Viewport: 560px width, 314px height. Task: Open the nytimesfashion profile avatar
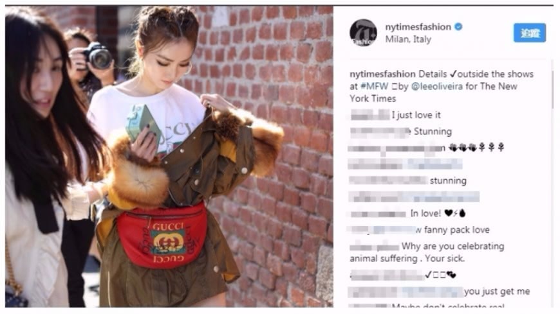point(363,33)
